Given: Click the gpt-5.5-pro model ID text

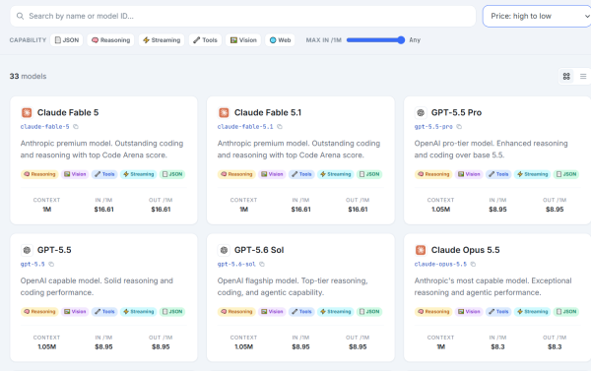Looking at the screenshot, I should coord(433,127).
